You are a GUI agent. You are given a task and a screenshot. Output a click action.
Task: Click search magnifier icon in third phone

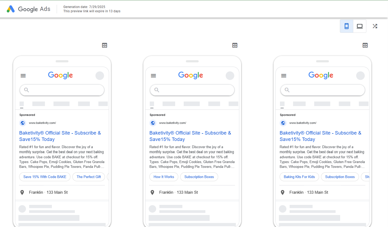tap(287, 90)
